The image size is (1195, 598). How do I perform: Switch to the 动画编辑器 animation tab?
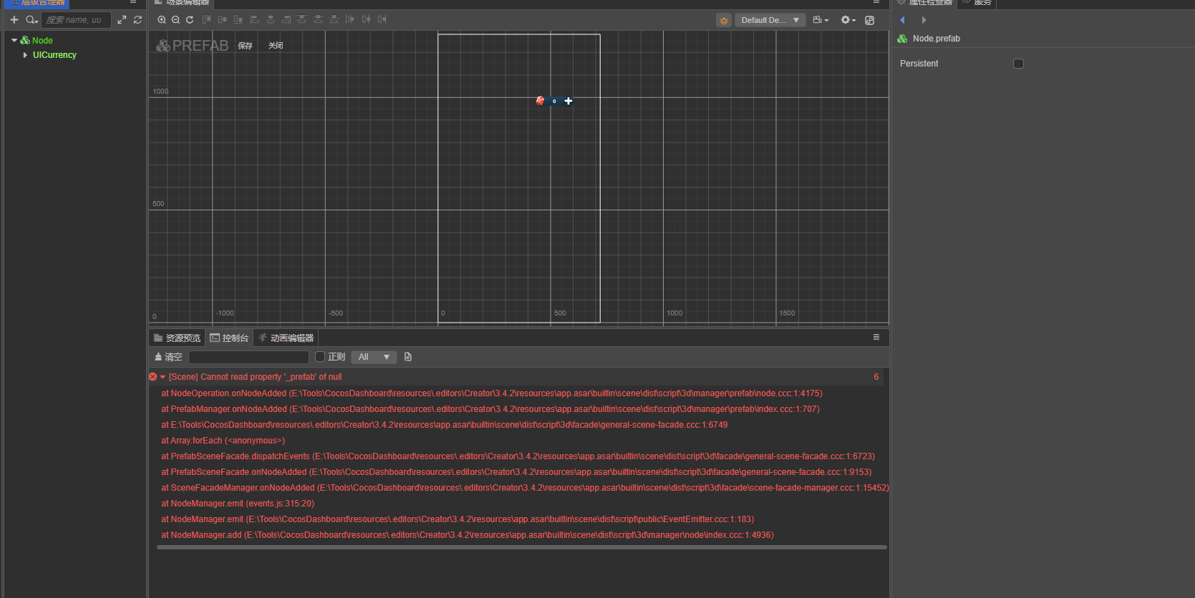[286, 338]
